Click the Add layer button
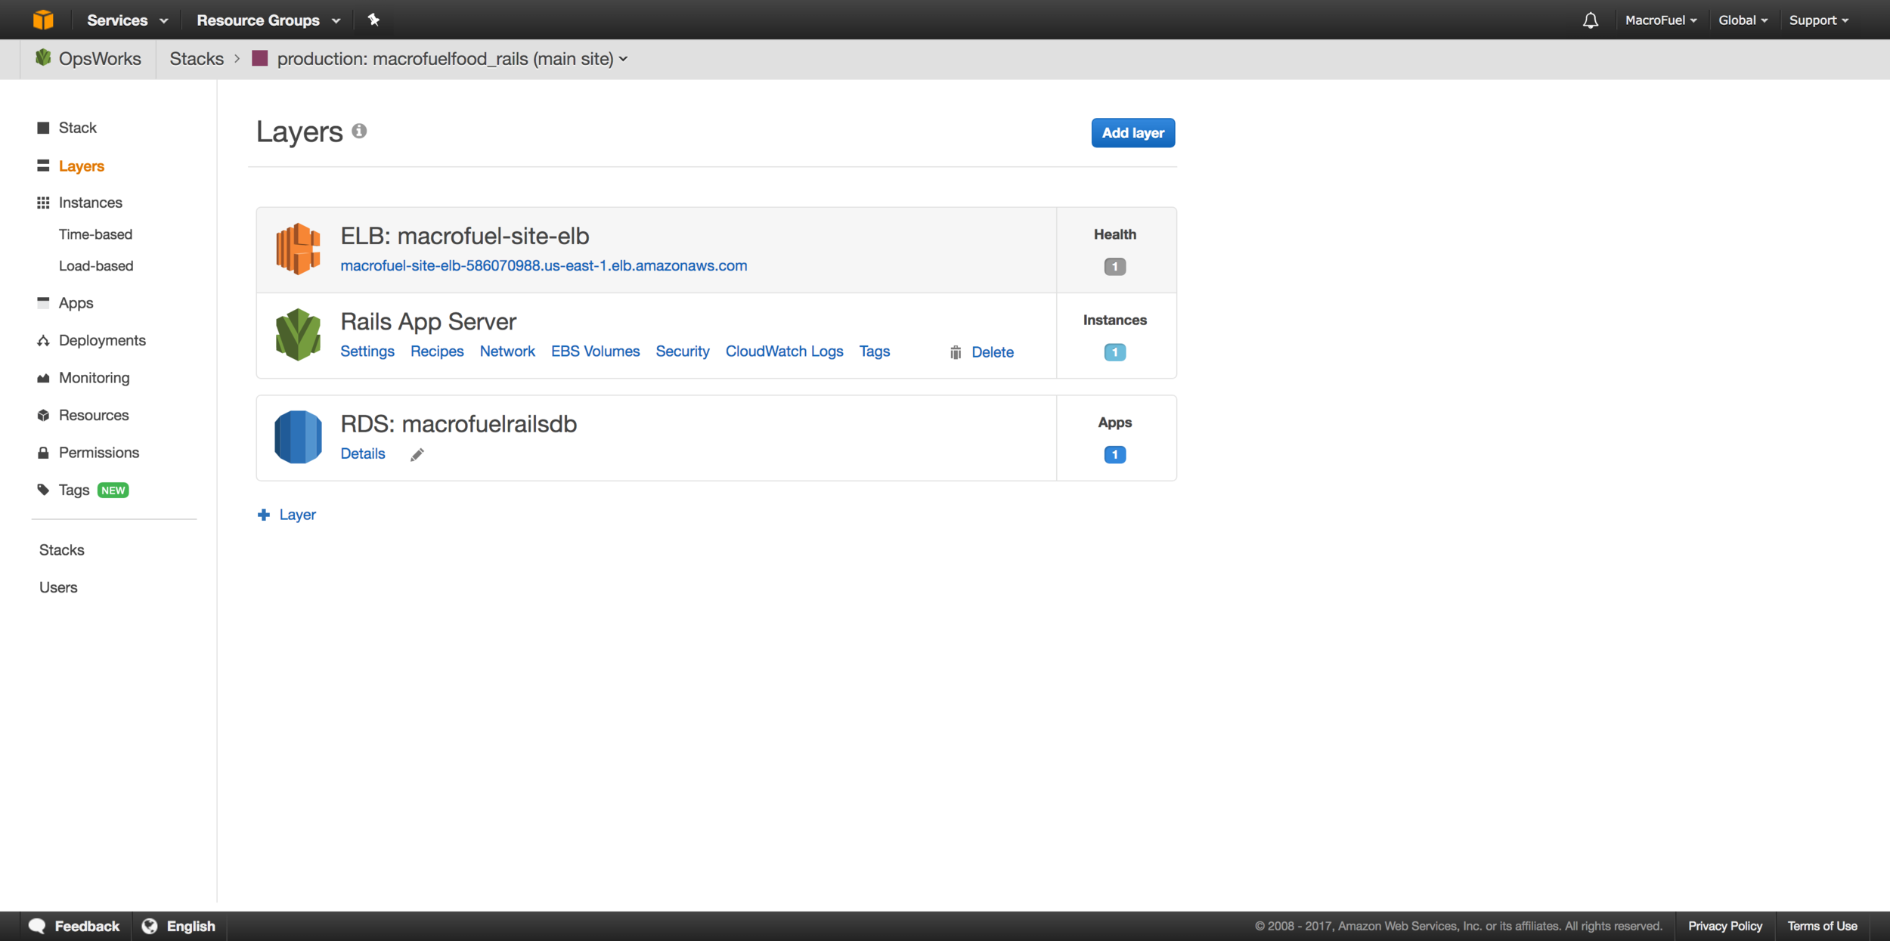1890x941 pixels. coord(1132,133)
